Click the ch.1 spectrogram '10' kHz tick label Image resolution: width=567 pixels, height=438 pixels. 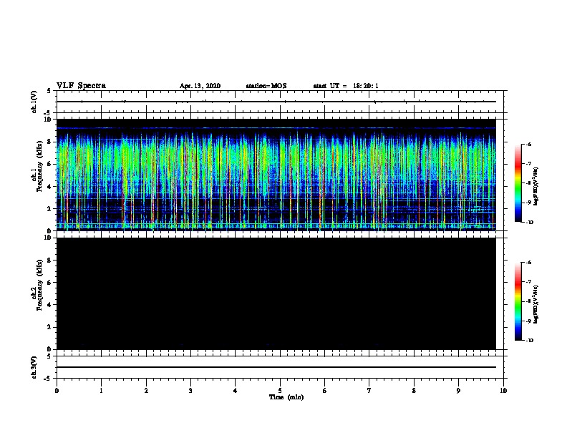click(48, 120)
